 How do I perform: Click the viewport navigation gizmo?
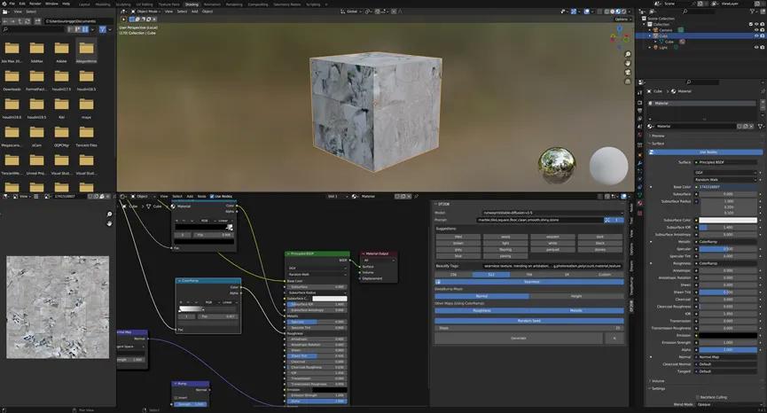[619, 36]
